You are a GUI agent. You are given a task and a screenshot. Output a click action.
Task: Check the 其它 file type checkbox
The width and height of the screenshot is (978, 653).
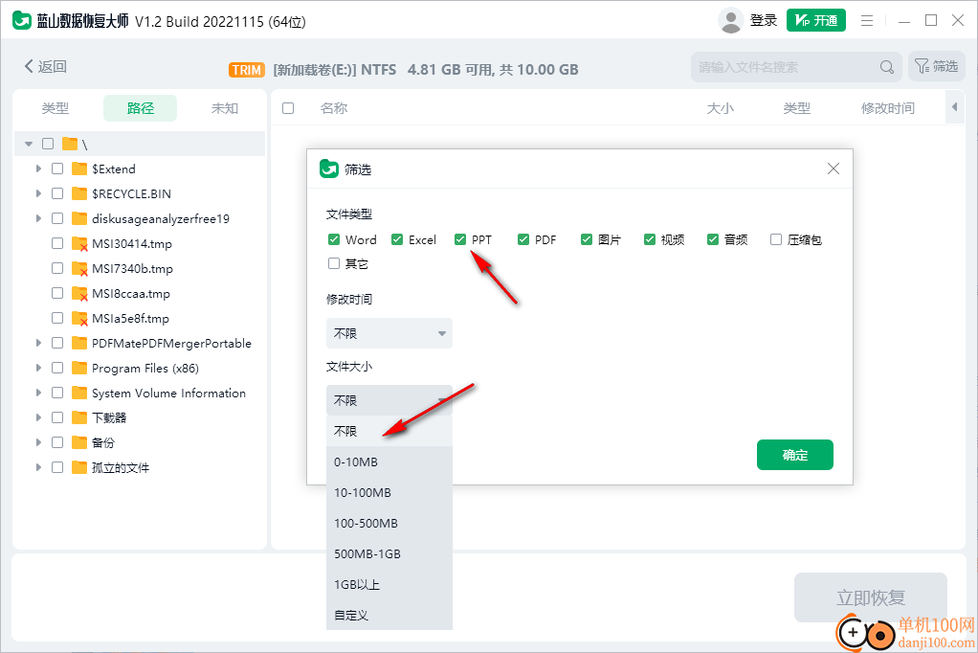[334, 263]
